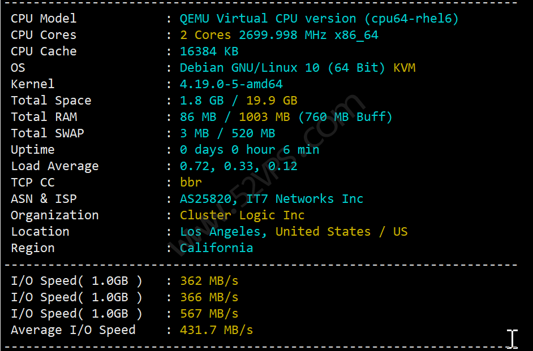Click the CPU Model label
The height and width of the screenshot is (351, 533).
(44, 18)
